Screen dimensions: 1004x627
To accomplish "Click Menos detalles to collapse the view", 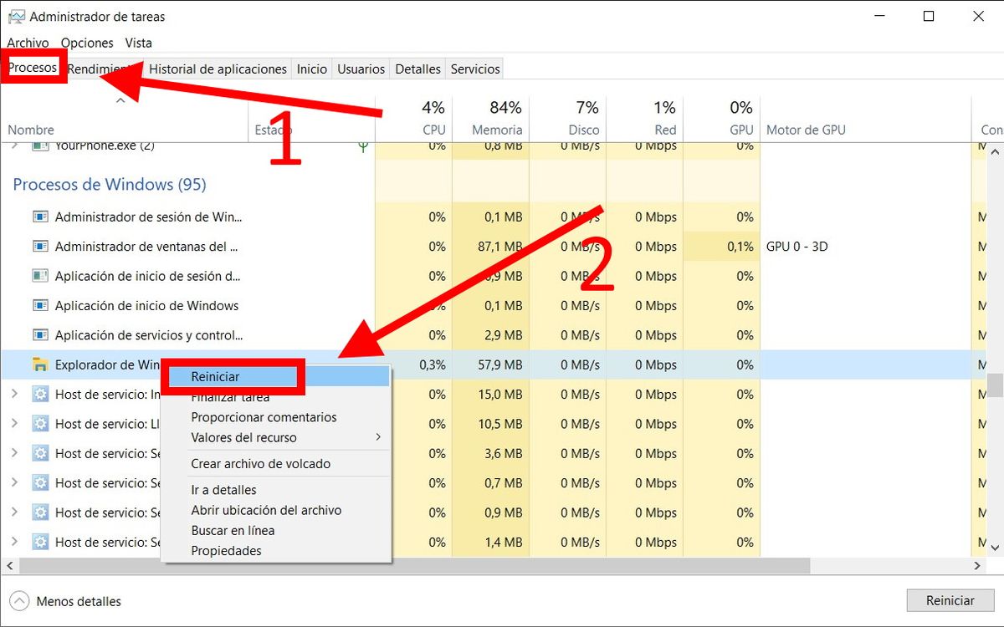I will click(78, 601).
